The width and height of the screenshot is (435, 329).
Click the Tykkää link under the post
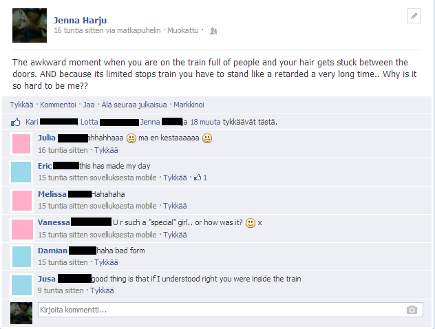21,105
